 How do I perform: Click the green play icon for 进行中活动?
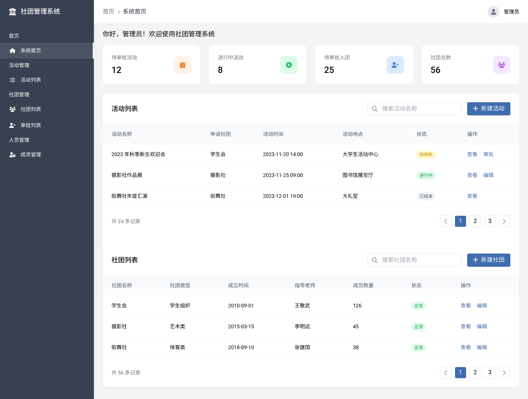289,65
